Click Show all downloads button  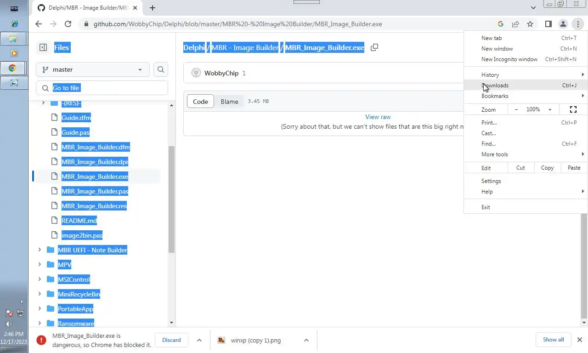[x=553, y=340]
